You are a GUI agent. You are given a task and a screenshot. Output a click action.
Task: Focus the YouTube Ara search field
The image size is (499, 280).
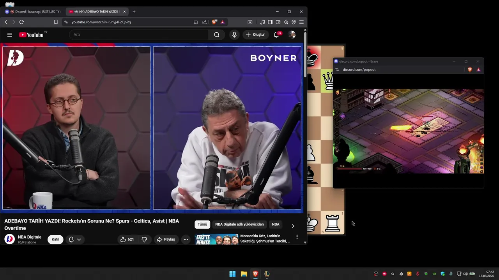(139, 35)
